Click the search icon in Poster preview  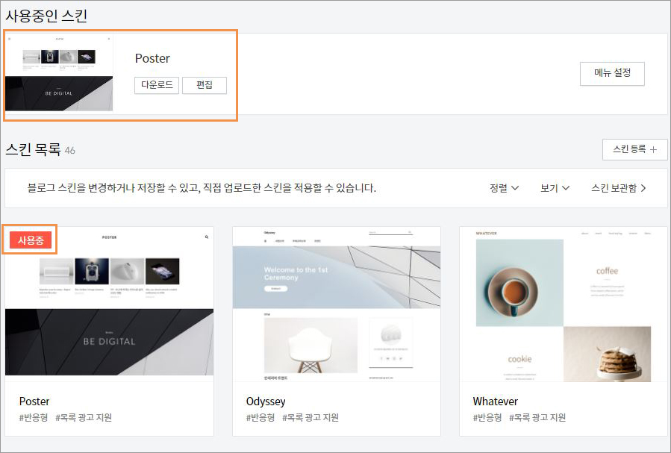click(207, 237)
